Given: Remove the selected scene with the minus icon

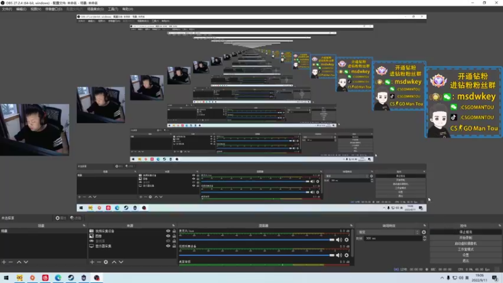Looking at the screenshot, I should coord(11,262).
